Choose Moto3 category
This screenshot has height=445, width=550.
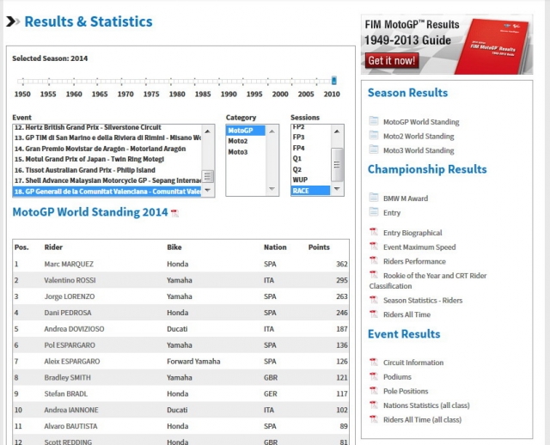click(x=246, y=152)
